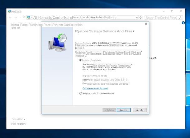Click the Search The Control Panel field
This screenshot has width=190, height=138.
(x=164, y=18)
